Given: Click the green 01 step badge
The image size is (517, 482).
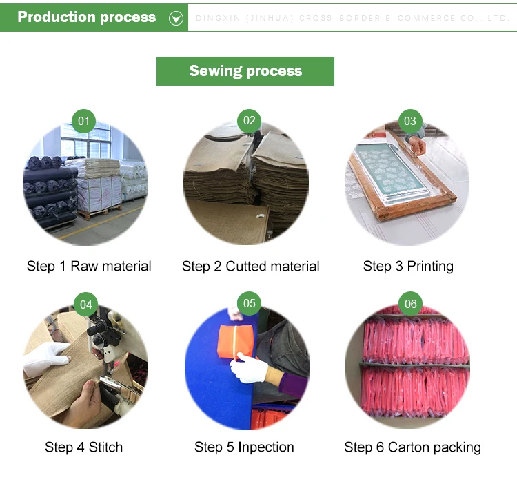Looking at the screenshot, I should click(x=83, y=121).
